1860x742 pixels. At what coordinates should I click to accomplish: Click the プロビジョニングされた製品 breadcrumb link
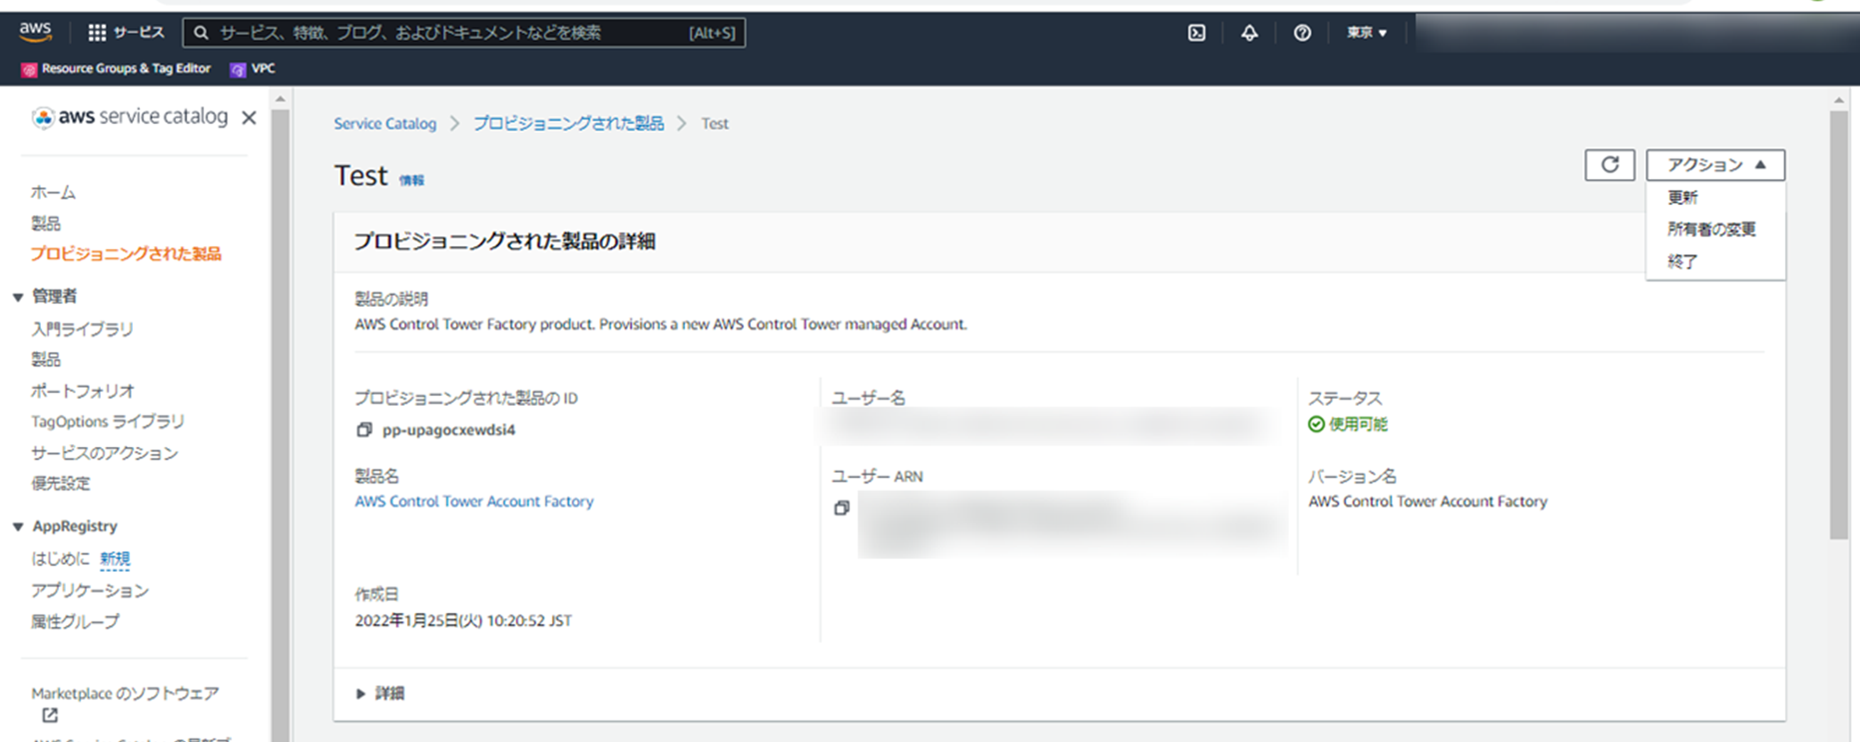coord(568,123)
